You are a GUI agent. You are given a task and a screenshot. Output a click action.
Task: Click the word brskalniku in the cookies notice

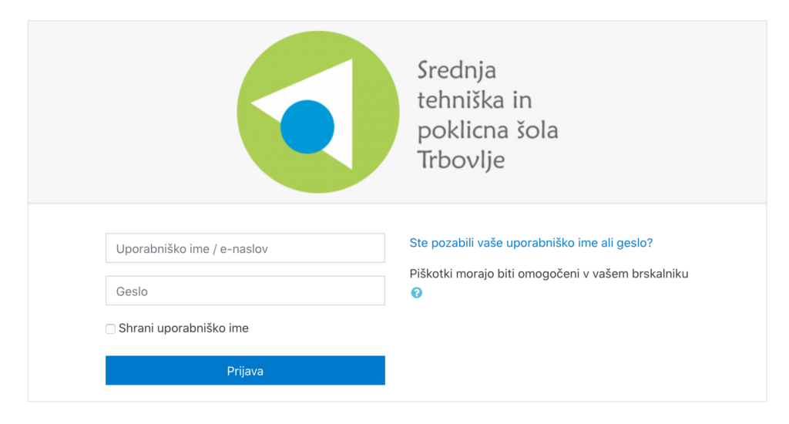point(660,274)
